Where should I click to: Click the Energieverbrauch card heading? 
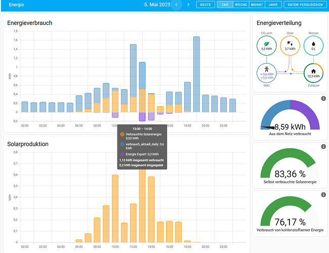click(29, 23)
